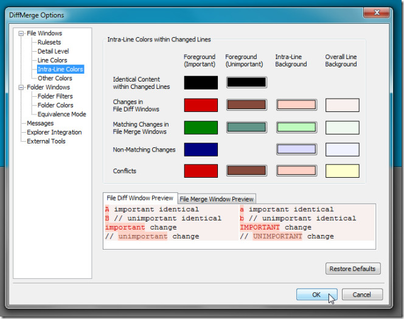Select Rulesets in the options tree

click(49, 42)
